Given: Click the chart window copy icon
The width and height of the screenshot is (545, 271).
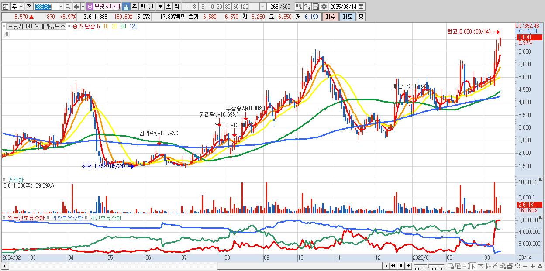Looking at the screenshot, I should pyautogui.click(x=511, y=266).
